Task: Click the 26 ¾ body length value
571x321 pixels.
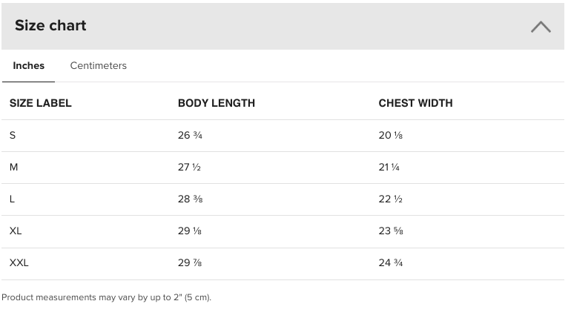Action: pos(190,136)
